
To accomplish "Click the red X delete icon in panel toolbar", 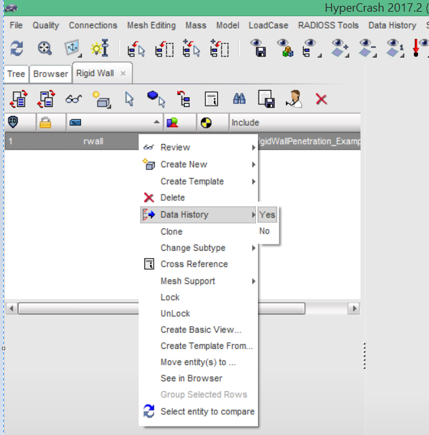I will [321, 99].
